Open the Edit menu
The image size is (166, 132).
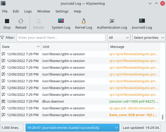16,11
